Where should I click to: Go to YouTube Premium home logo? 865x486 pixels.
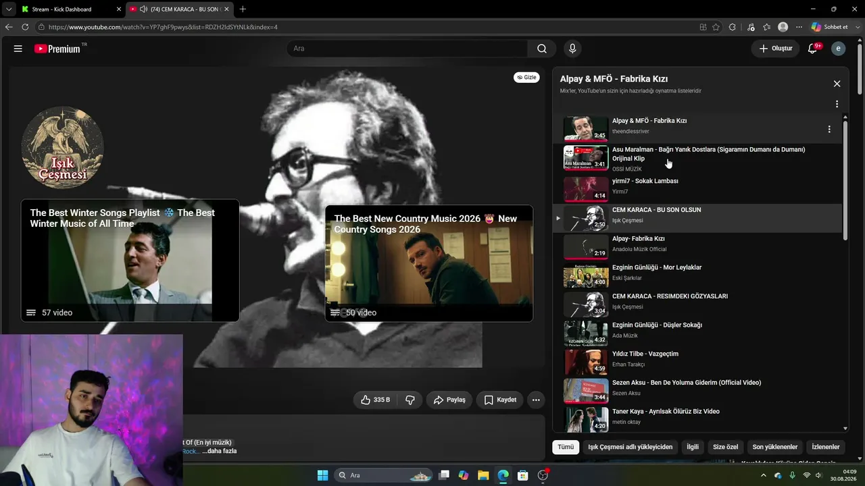point(57,49)
